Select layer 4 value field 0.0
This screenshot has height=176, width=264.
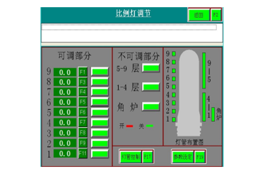coord(65,122)
